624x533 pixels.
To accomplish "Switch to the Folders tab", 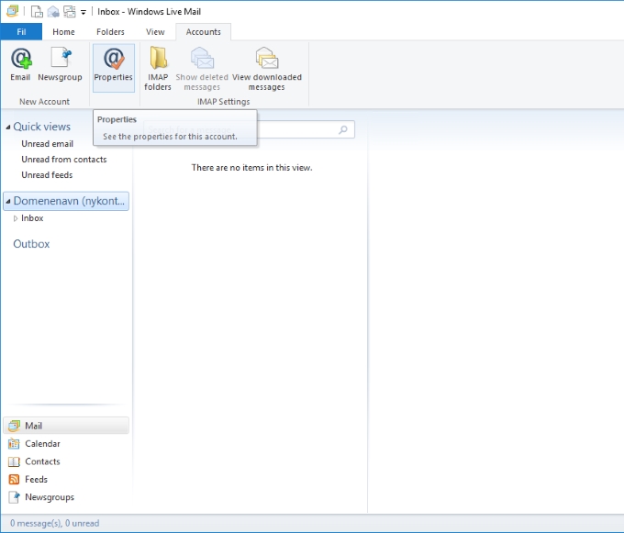I will [110, 32].
